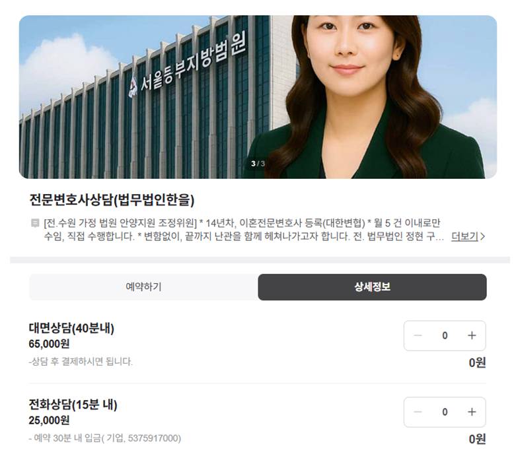
Task: Switch to the 예약하기 tab
Action: click(x=143, y=286)
